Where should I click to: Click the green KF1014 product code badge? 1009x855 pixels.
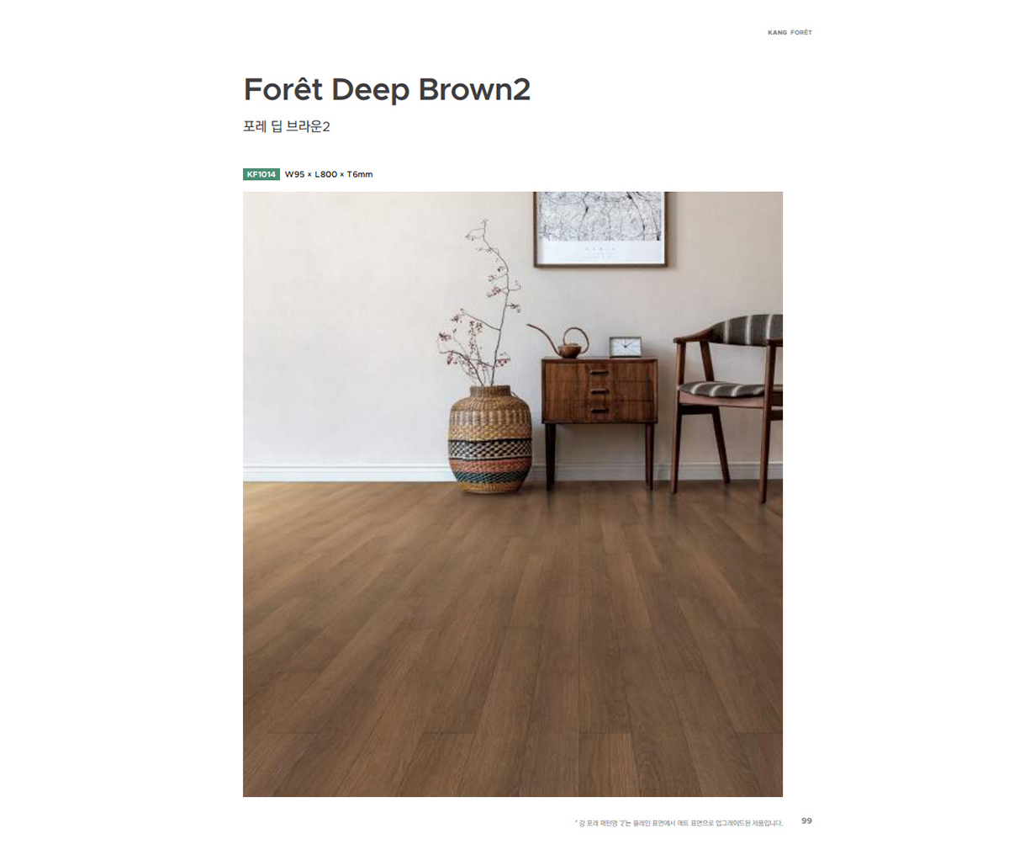click(x=261, y=174)
